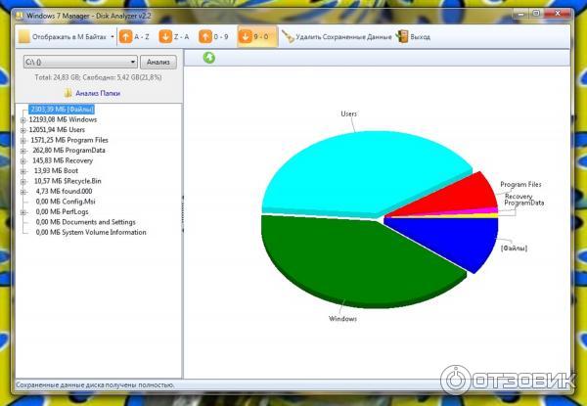Screen dimensions: 587x406
Task: Toggle the 9-0 descending size sort
Action: point(256,36)
